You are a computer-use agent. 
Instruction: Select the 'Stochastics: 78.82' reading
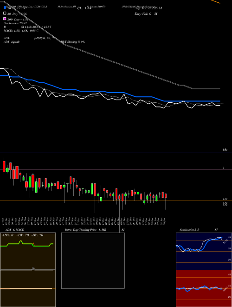(x=15, y=23)
